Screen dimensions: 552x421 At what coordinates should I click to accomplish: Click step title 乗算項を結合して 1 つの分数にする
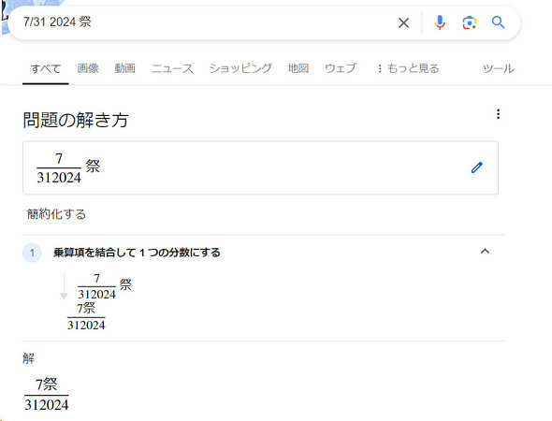[137, 253]
